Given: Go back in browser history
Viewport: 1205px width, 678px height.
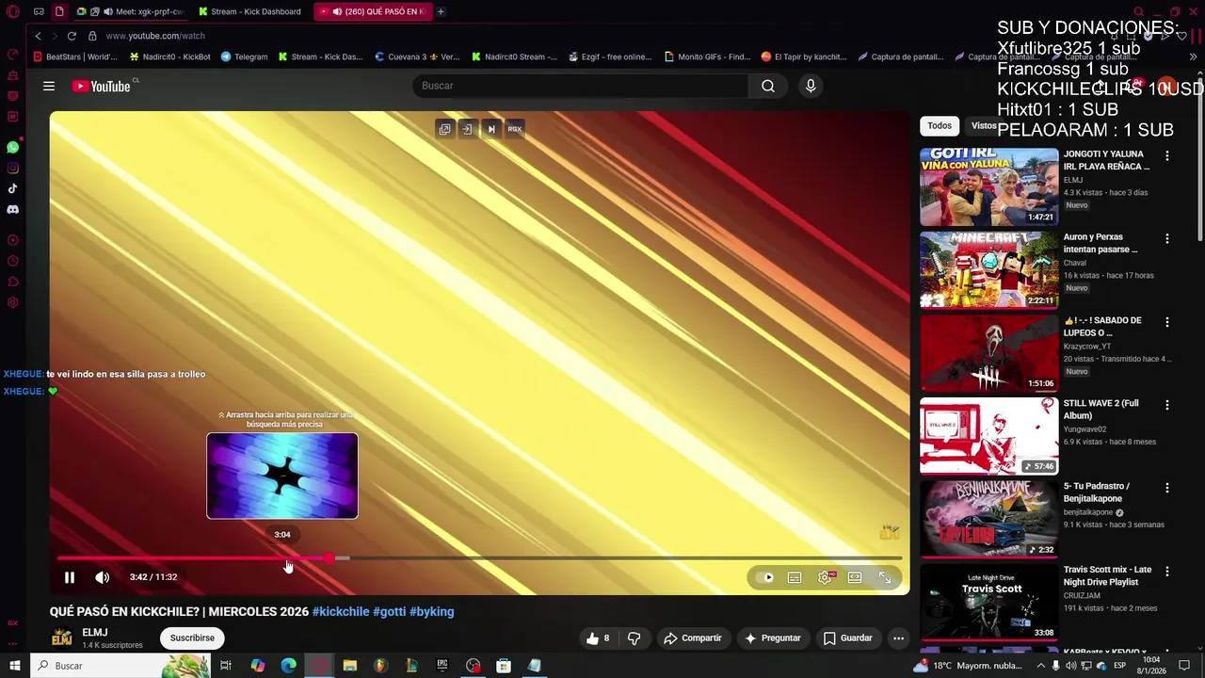Looking at the screenshot, I should pos(38,36).
